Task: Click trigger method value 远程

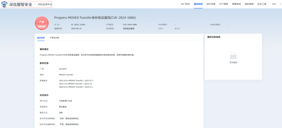Action: tap(61, 113)
